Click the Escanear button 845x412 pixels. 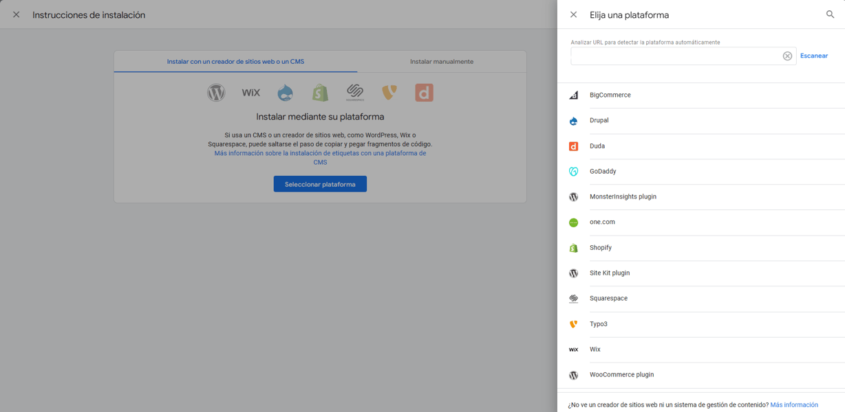814,56
